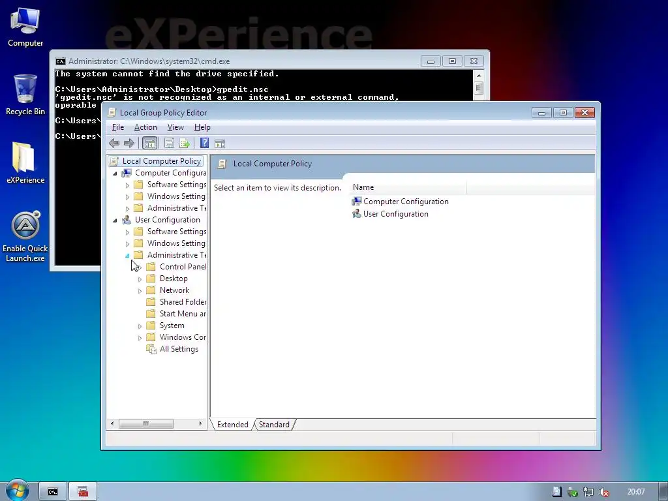Screen dimensions: 668x501
Task: Click the network tray icon
Action: point(588,492)
